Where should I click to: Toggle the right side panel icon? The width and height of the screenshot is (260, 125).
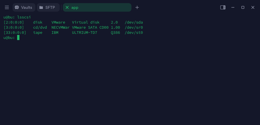(223, 7)
